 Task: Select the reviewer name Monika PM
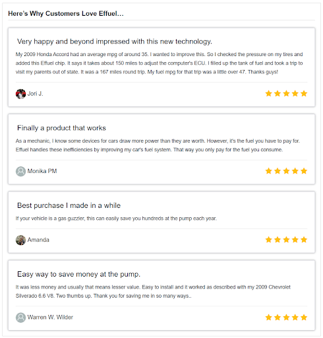coord(42,171)
